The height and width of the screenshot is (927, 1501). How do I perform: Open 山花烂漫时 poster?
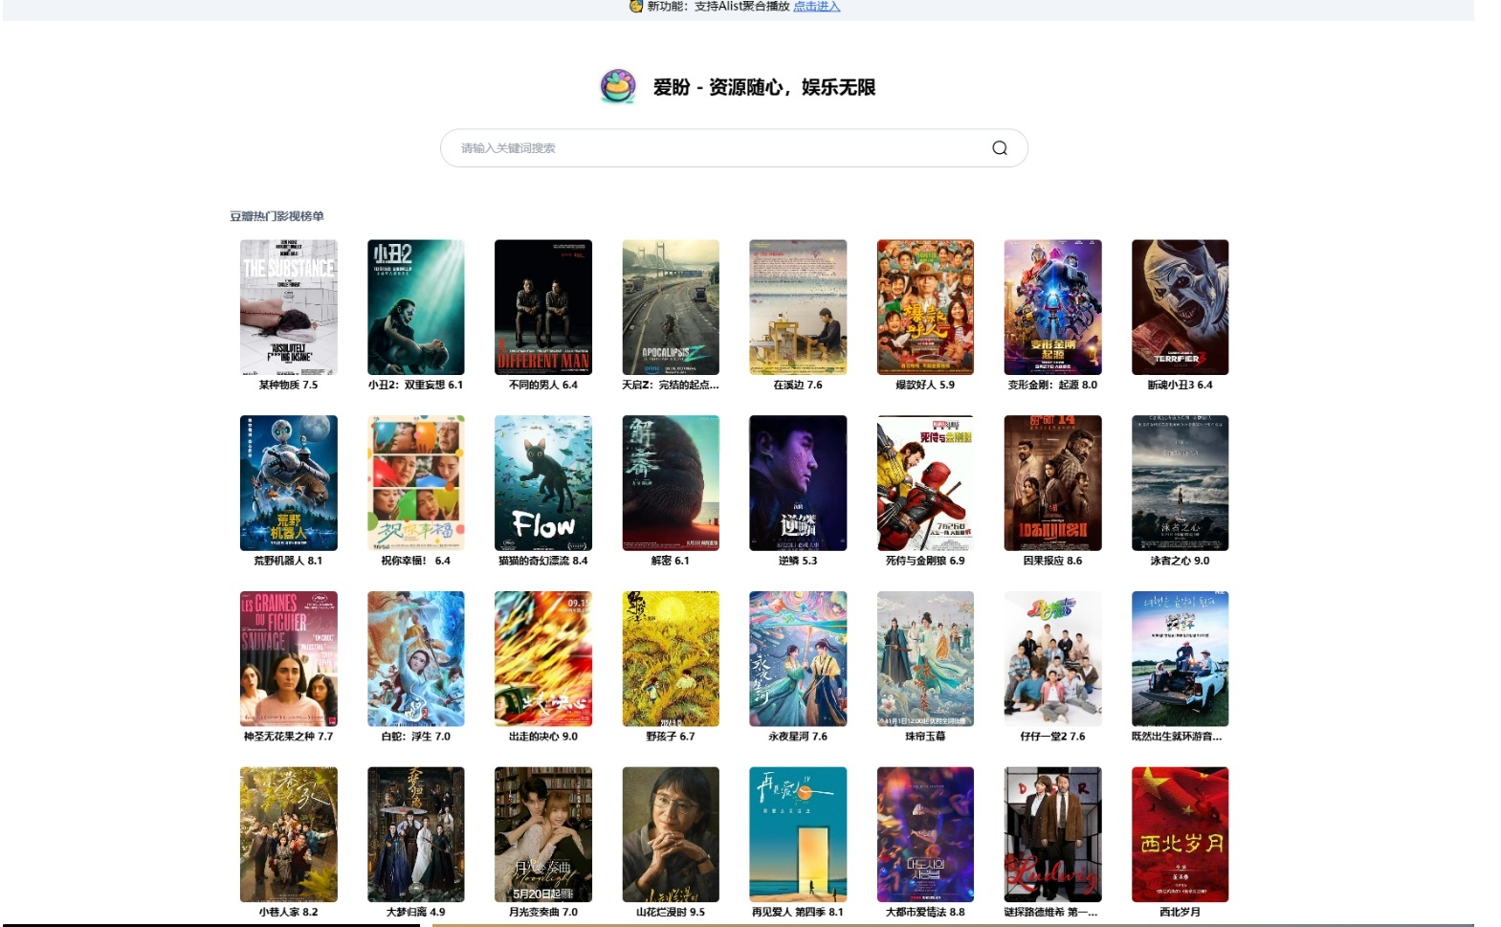671,834
